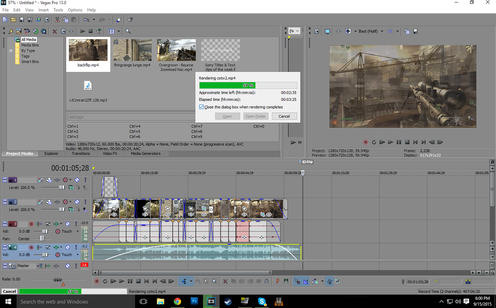Open the File menu
The width and height of the screenshot is (496, 308).
(x=6, y=10)
